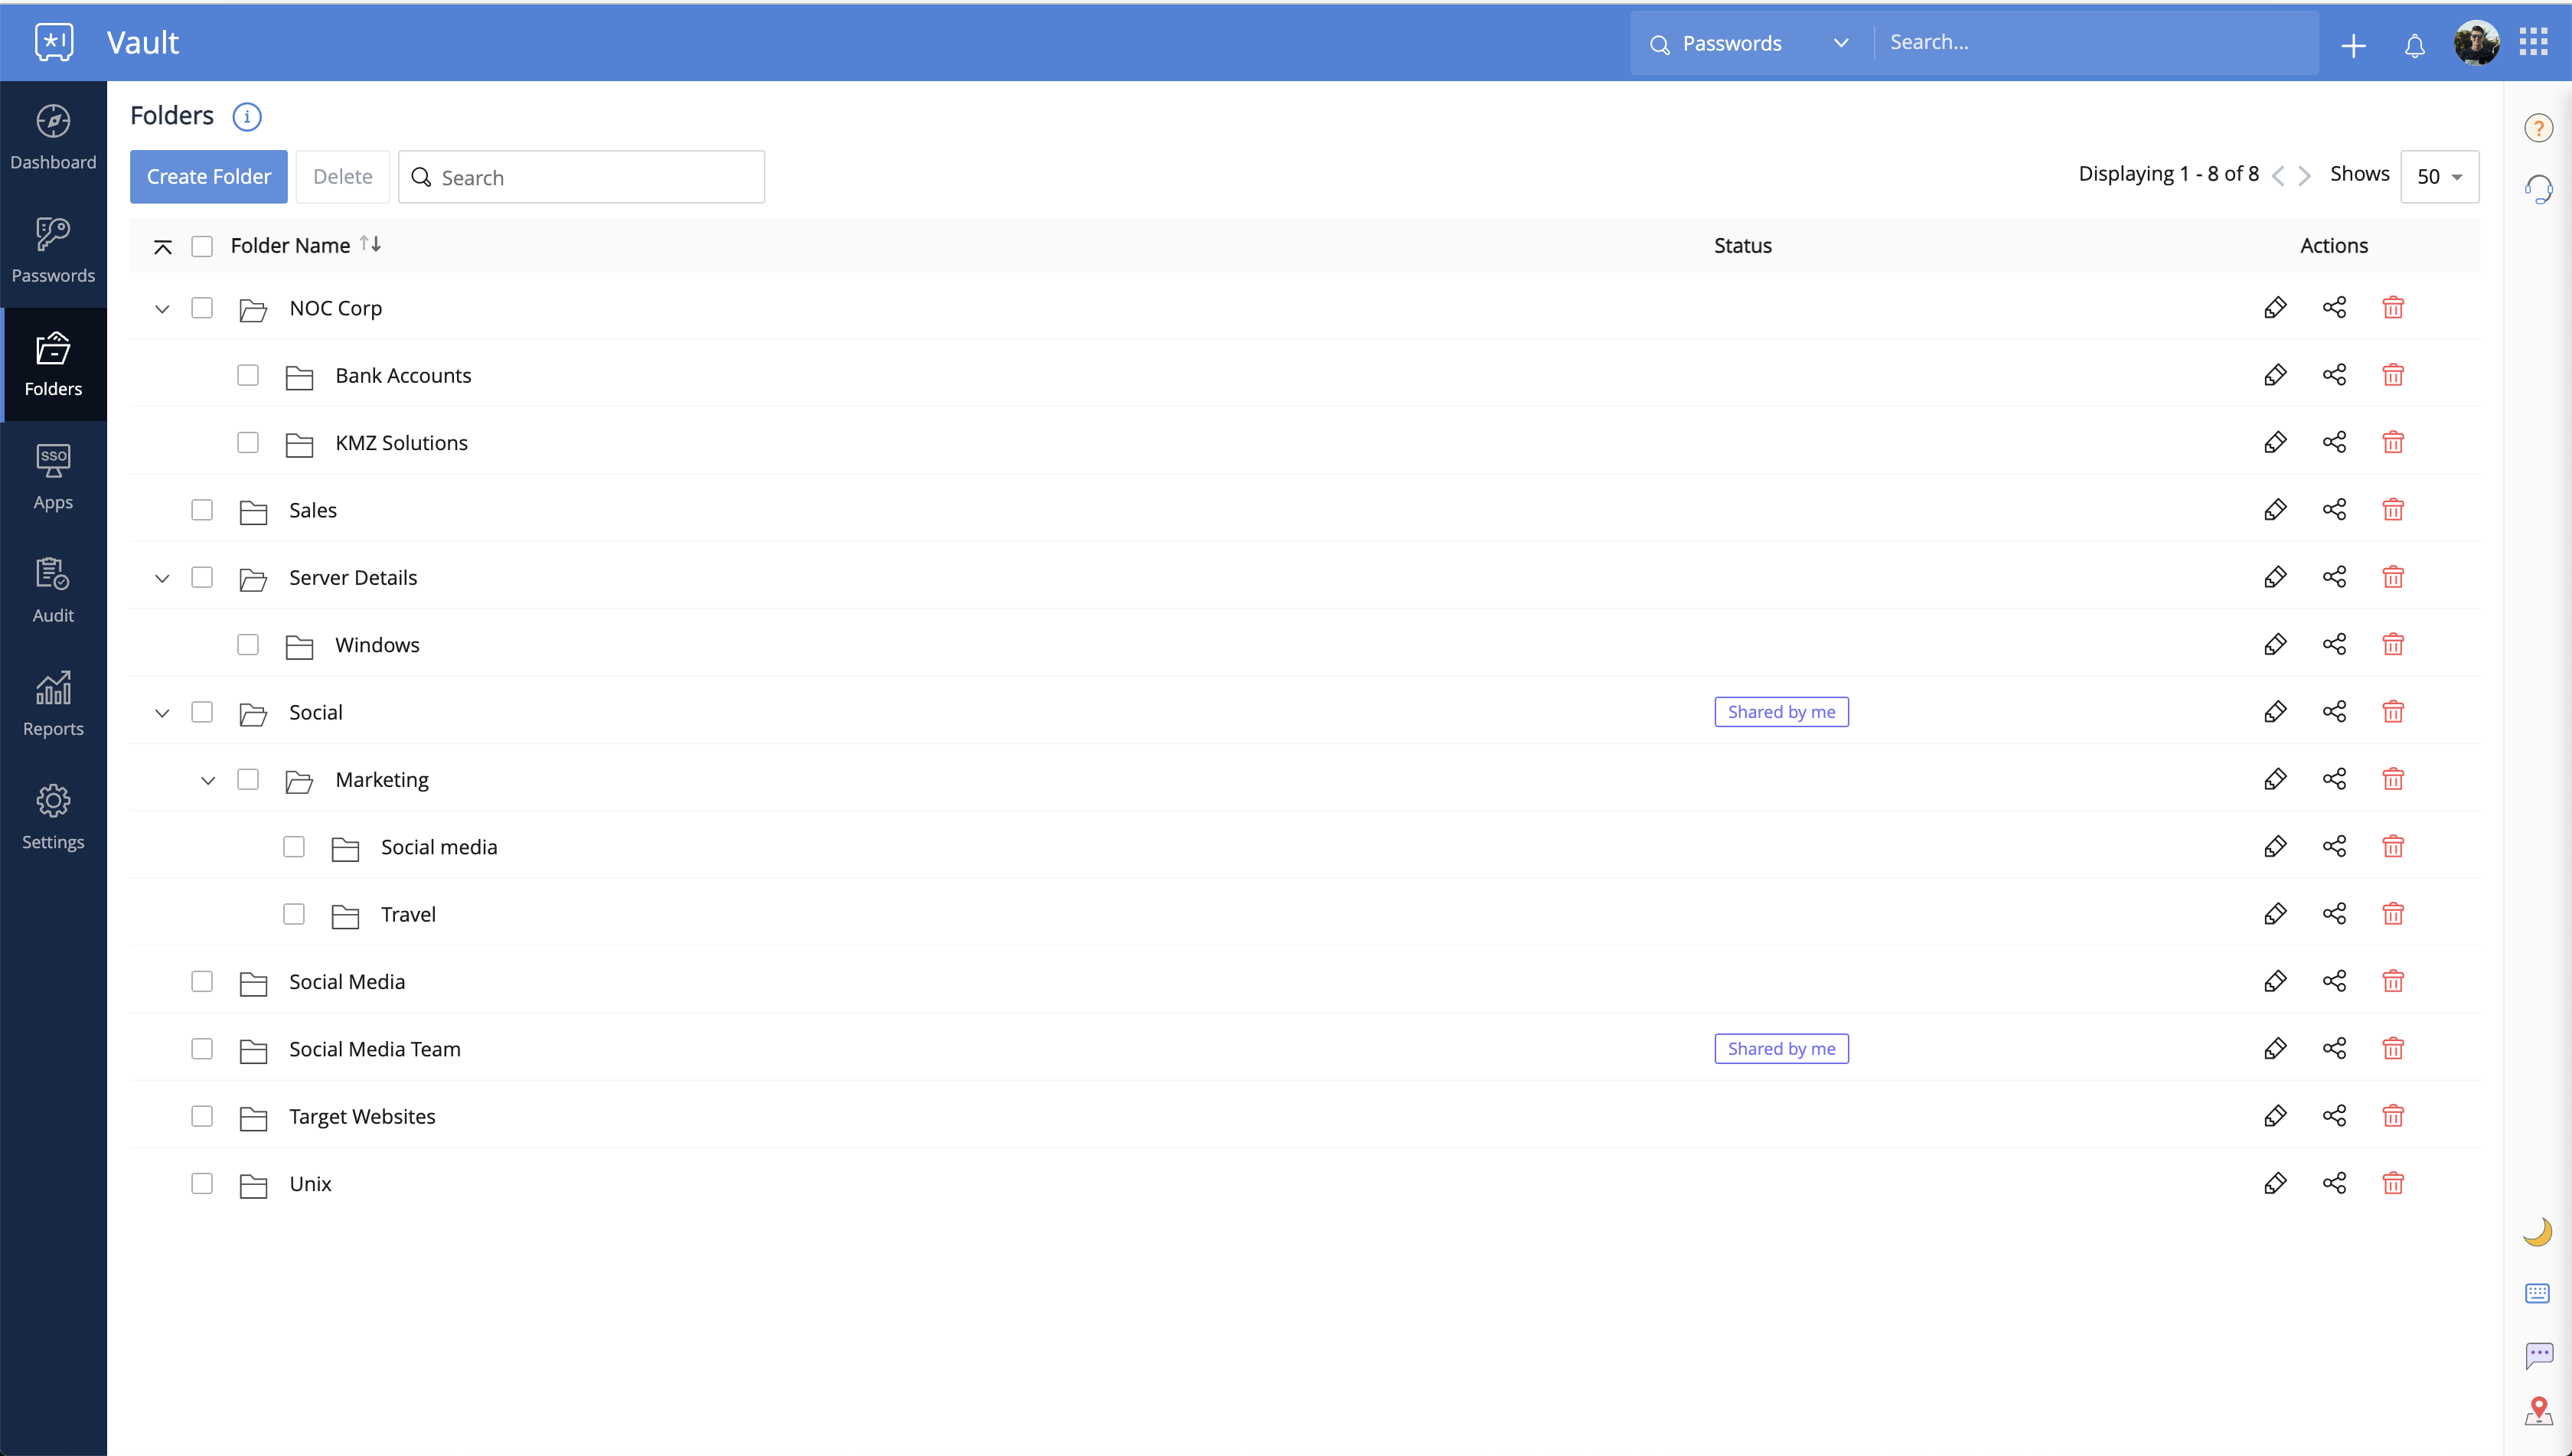Click inside the folder Search field
Screen dimensions: 2572x1456
(582, 176)
